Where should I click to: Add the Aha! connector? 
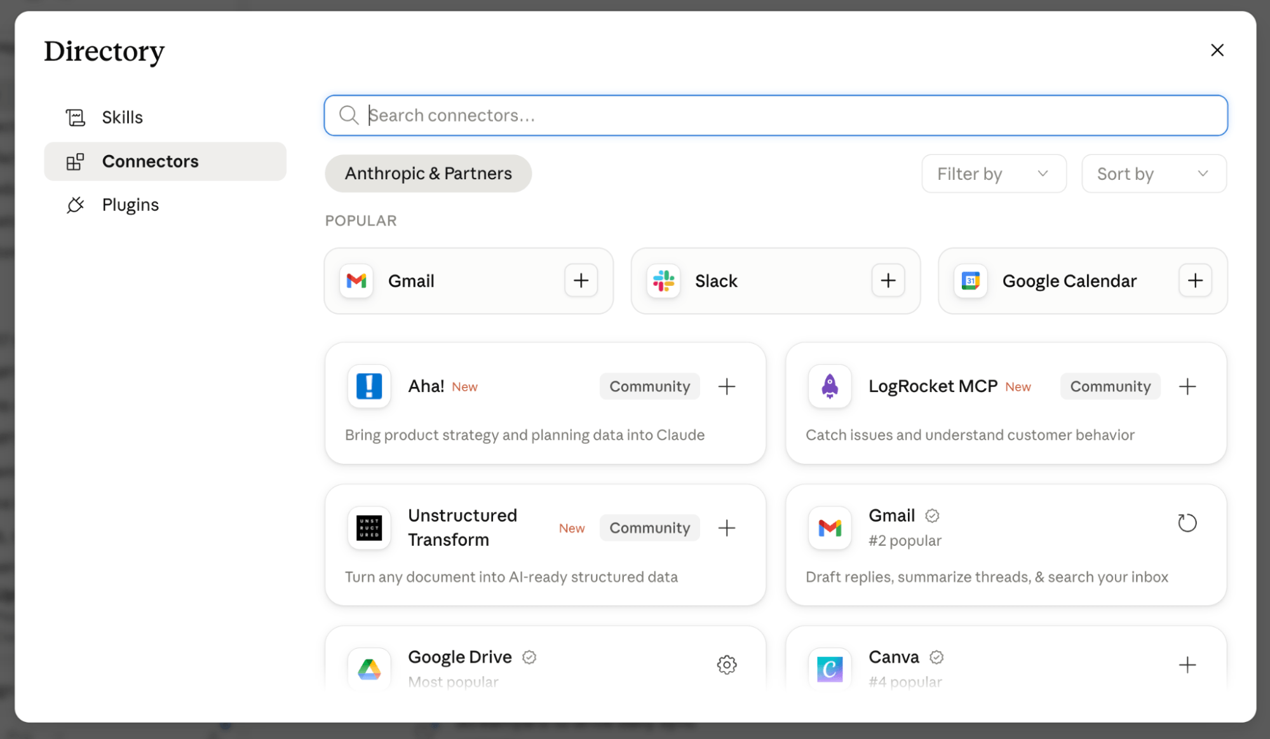pyautogui.click(x=727, y=386)
